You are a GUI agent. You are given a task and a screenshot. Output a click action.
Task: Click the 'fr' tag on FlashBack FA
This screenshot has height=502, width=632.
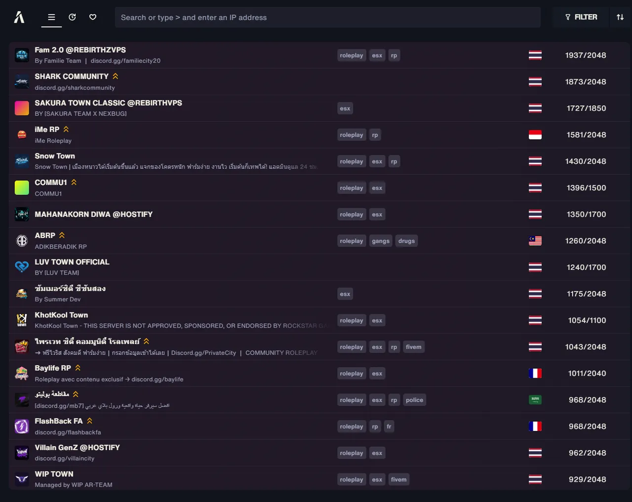click(x=389, y=426)
